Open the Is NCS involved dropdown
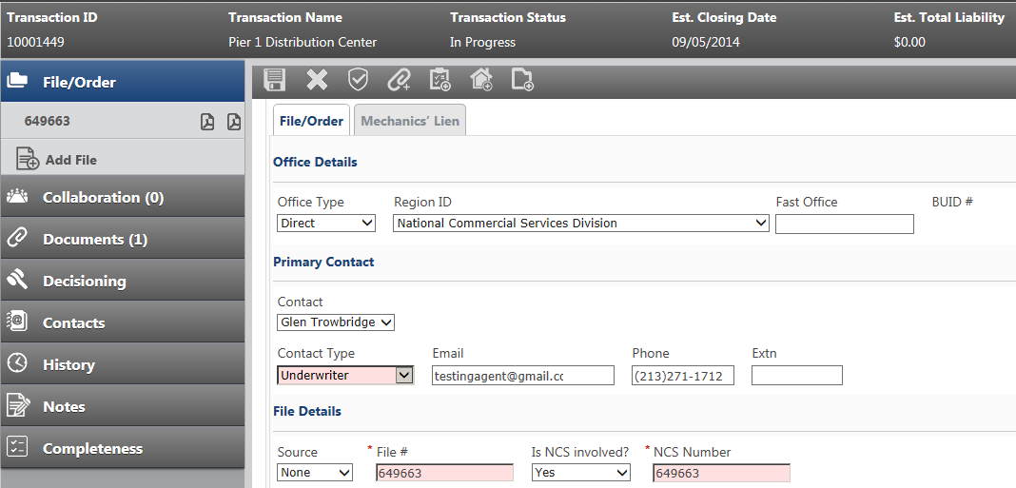Viewport: 1016px width, 488px height. point(581,473)
